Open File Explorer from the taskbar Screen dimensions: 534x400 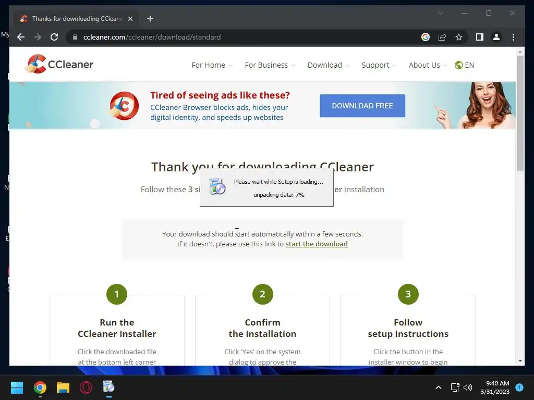tap(63, 387)
